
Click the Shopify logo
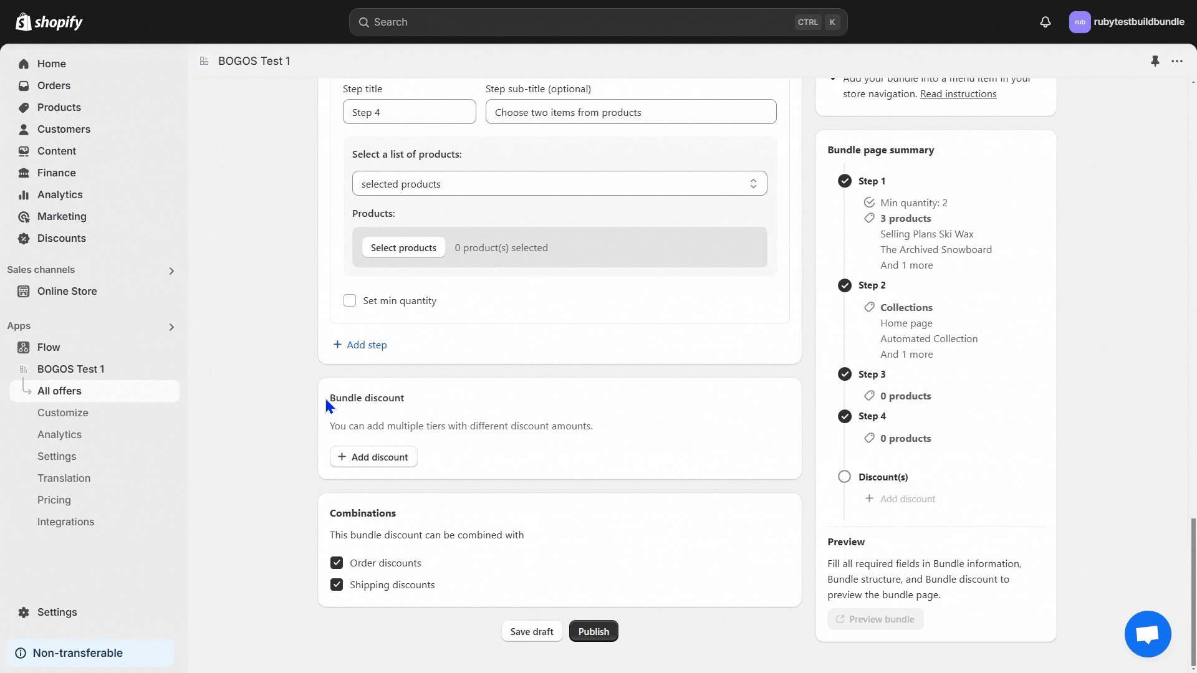tap(49, 22)
